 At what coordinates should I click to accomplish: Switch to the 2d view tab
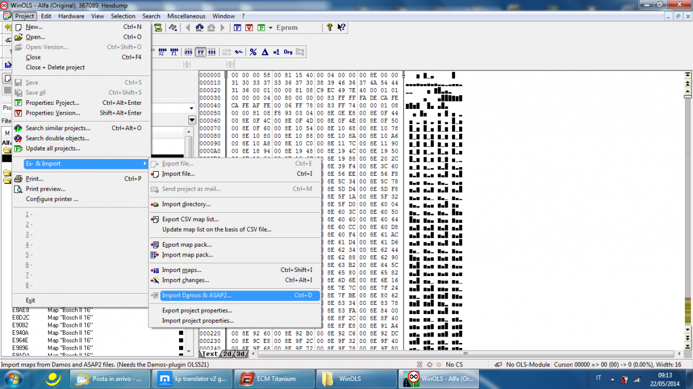[227, 354]
